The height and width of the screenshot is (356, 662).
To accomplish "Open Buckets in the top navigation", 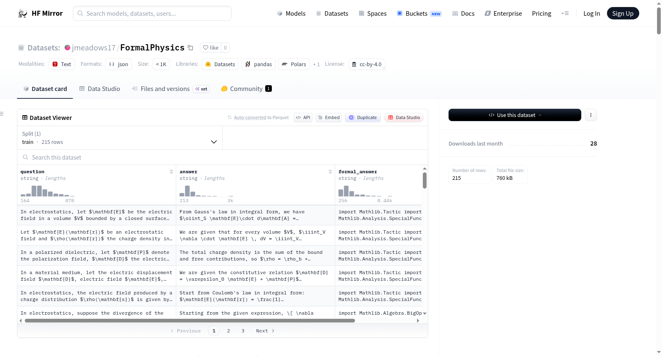I will tap(419, 13).
